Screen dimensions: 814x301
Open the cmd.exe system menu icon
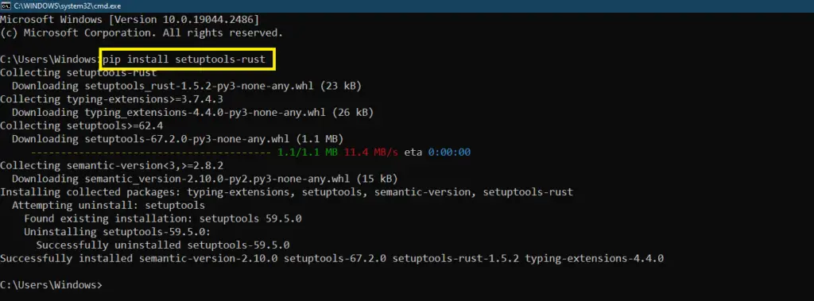6,6
